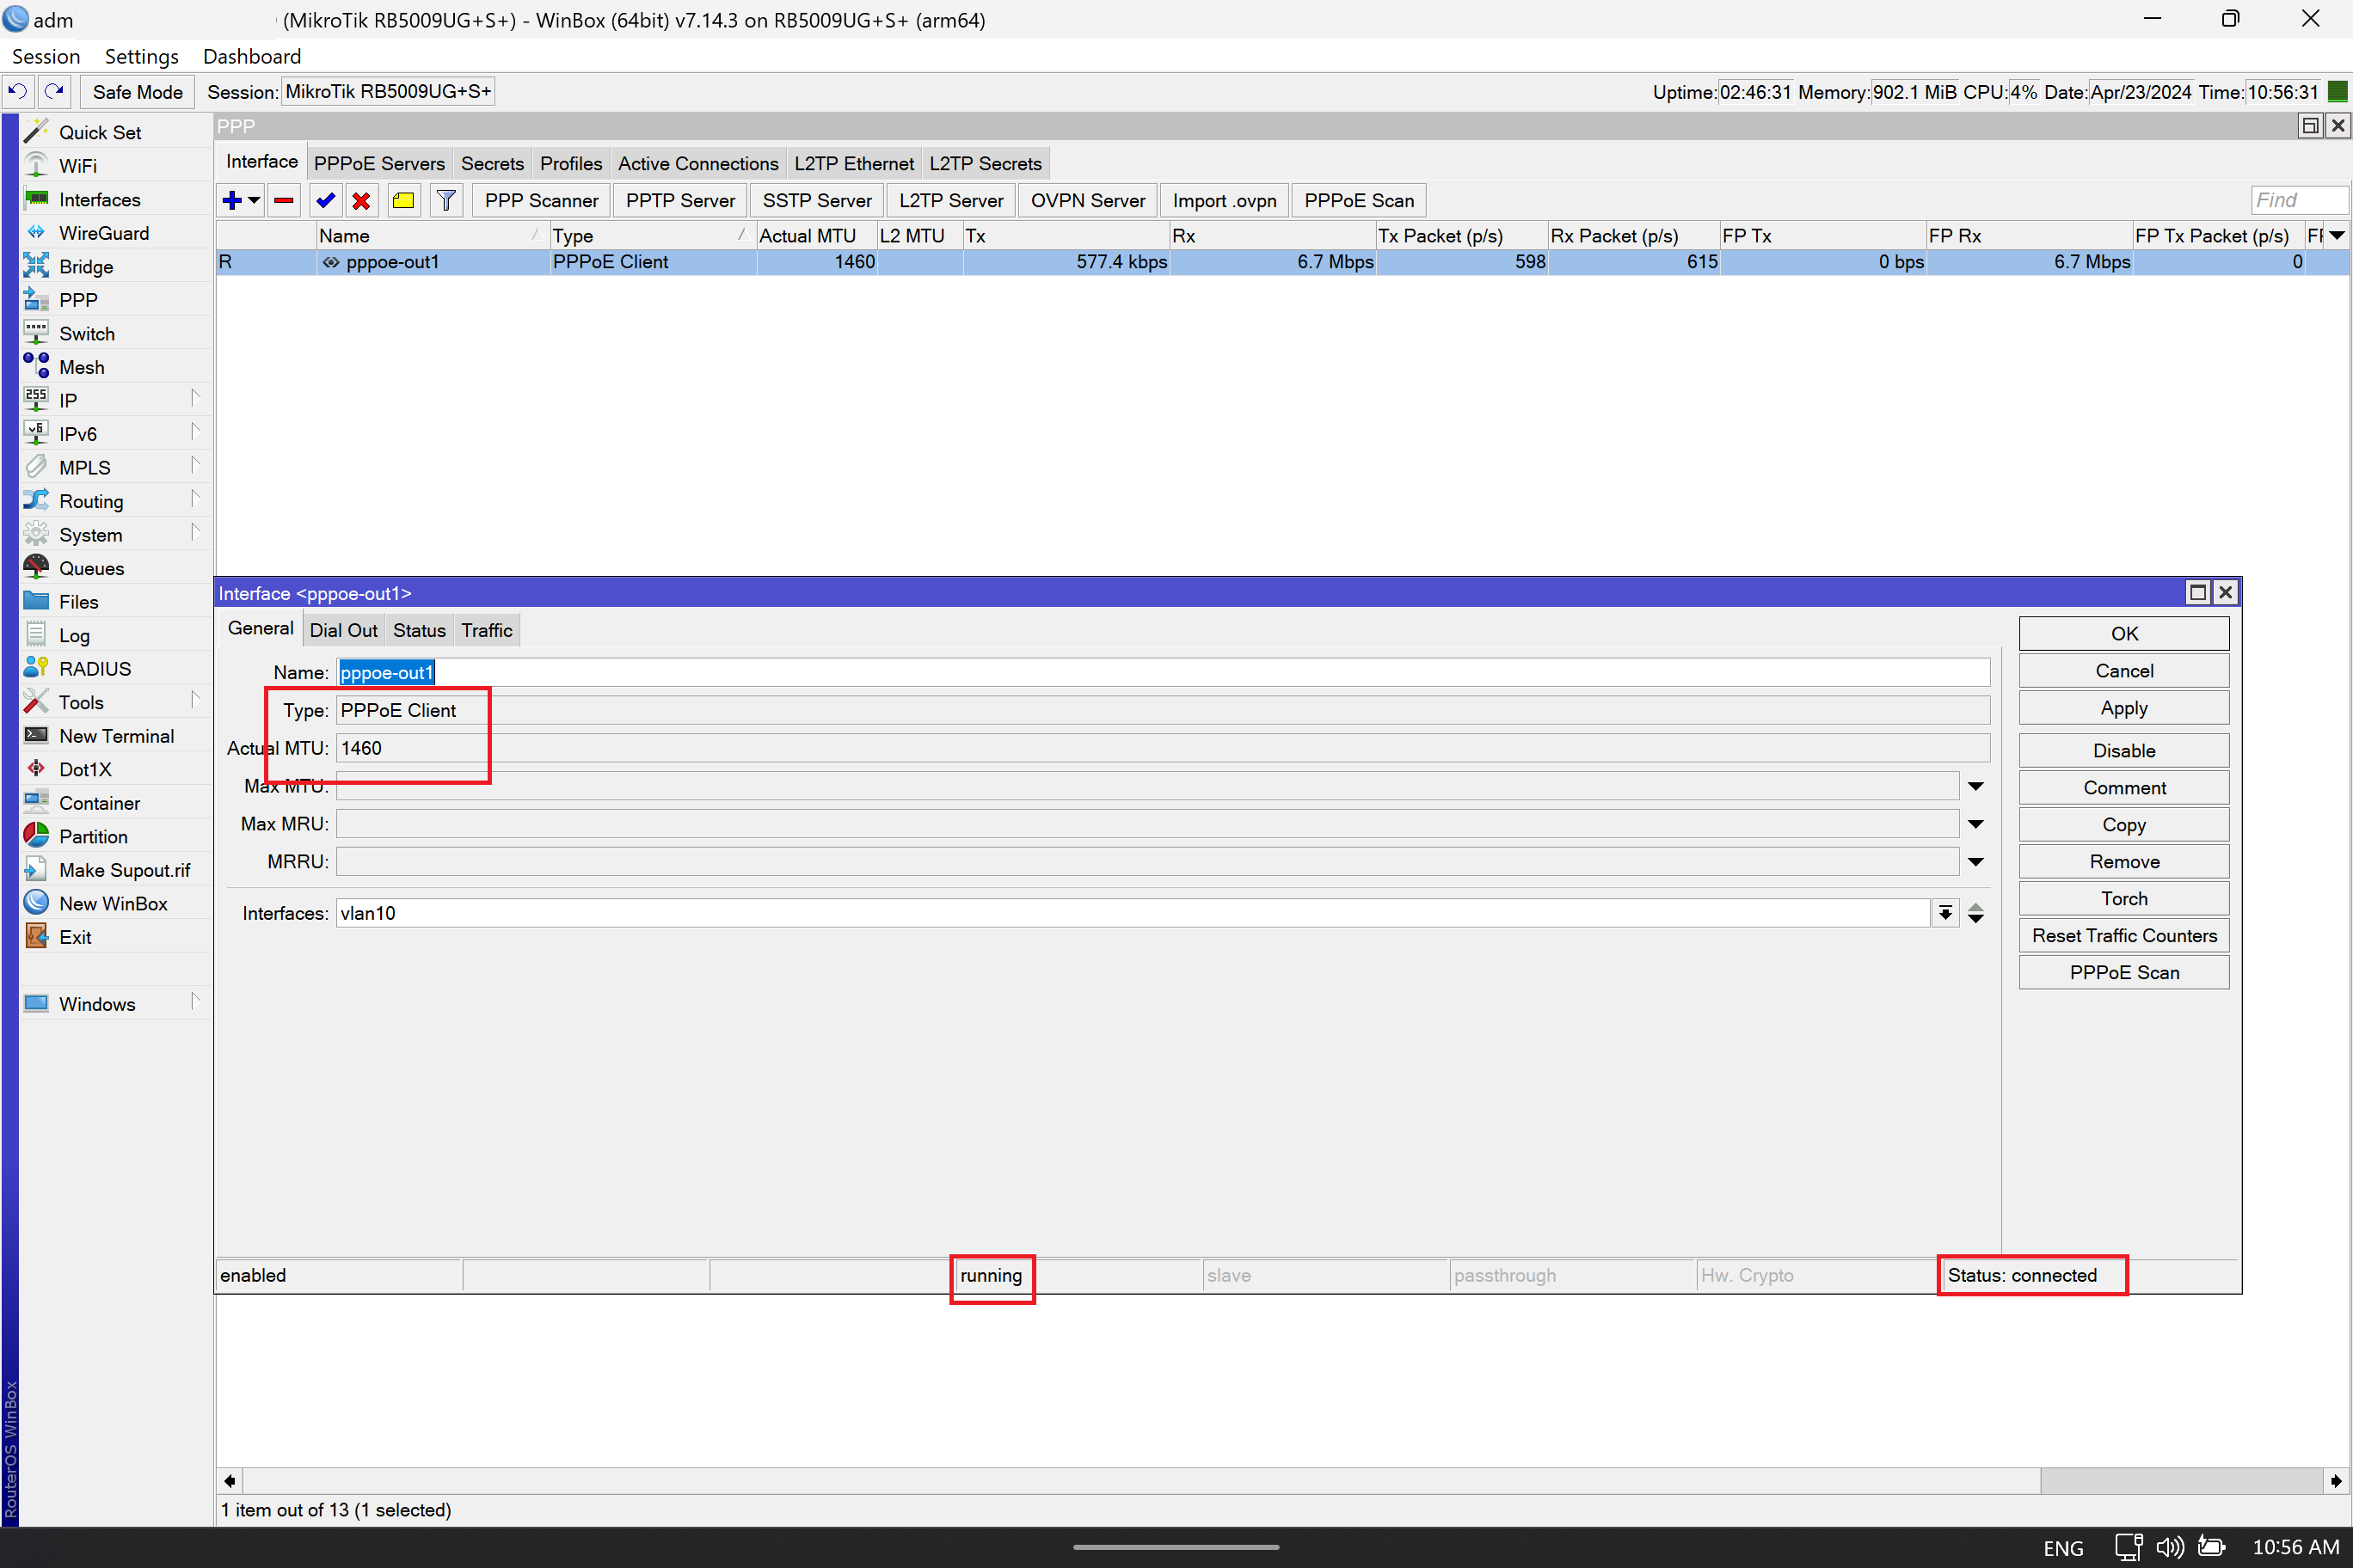The image size is (2353, 1568).
Task: Expand the MRRU field arrow
Action: pyautogui.click(x=1975, y=861)
